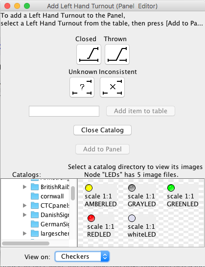This screenshot has height=267, width=205.
Task: Pick the whiteLED image
Action: (x=132, y=218)
